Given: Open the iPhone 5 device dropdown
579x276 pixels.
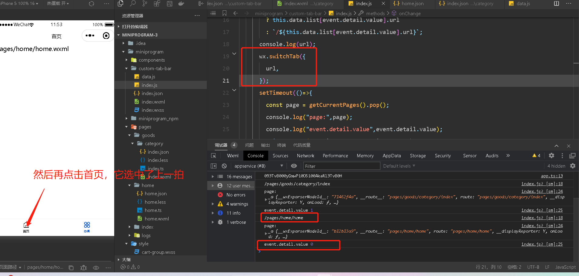Looking at the screenshot, I should (x=19, y=3).
